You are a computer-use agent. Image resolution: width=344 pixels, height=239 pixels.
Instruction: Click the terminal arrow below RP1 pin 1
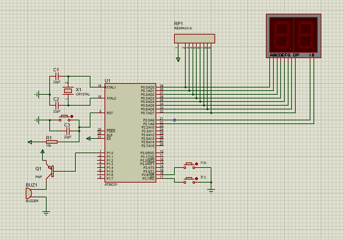(178, 59)
